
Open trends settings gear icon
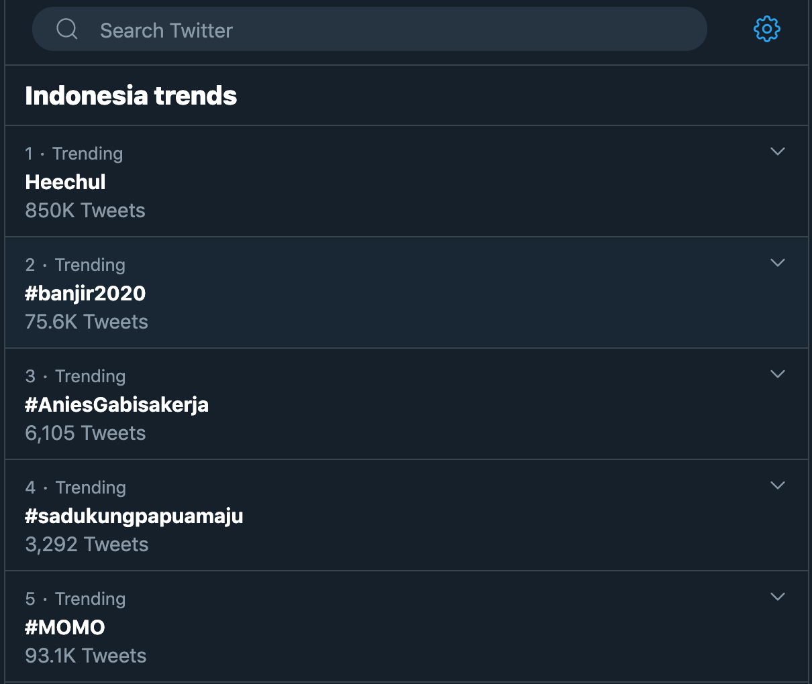point(767,29)
